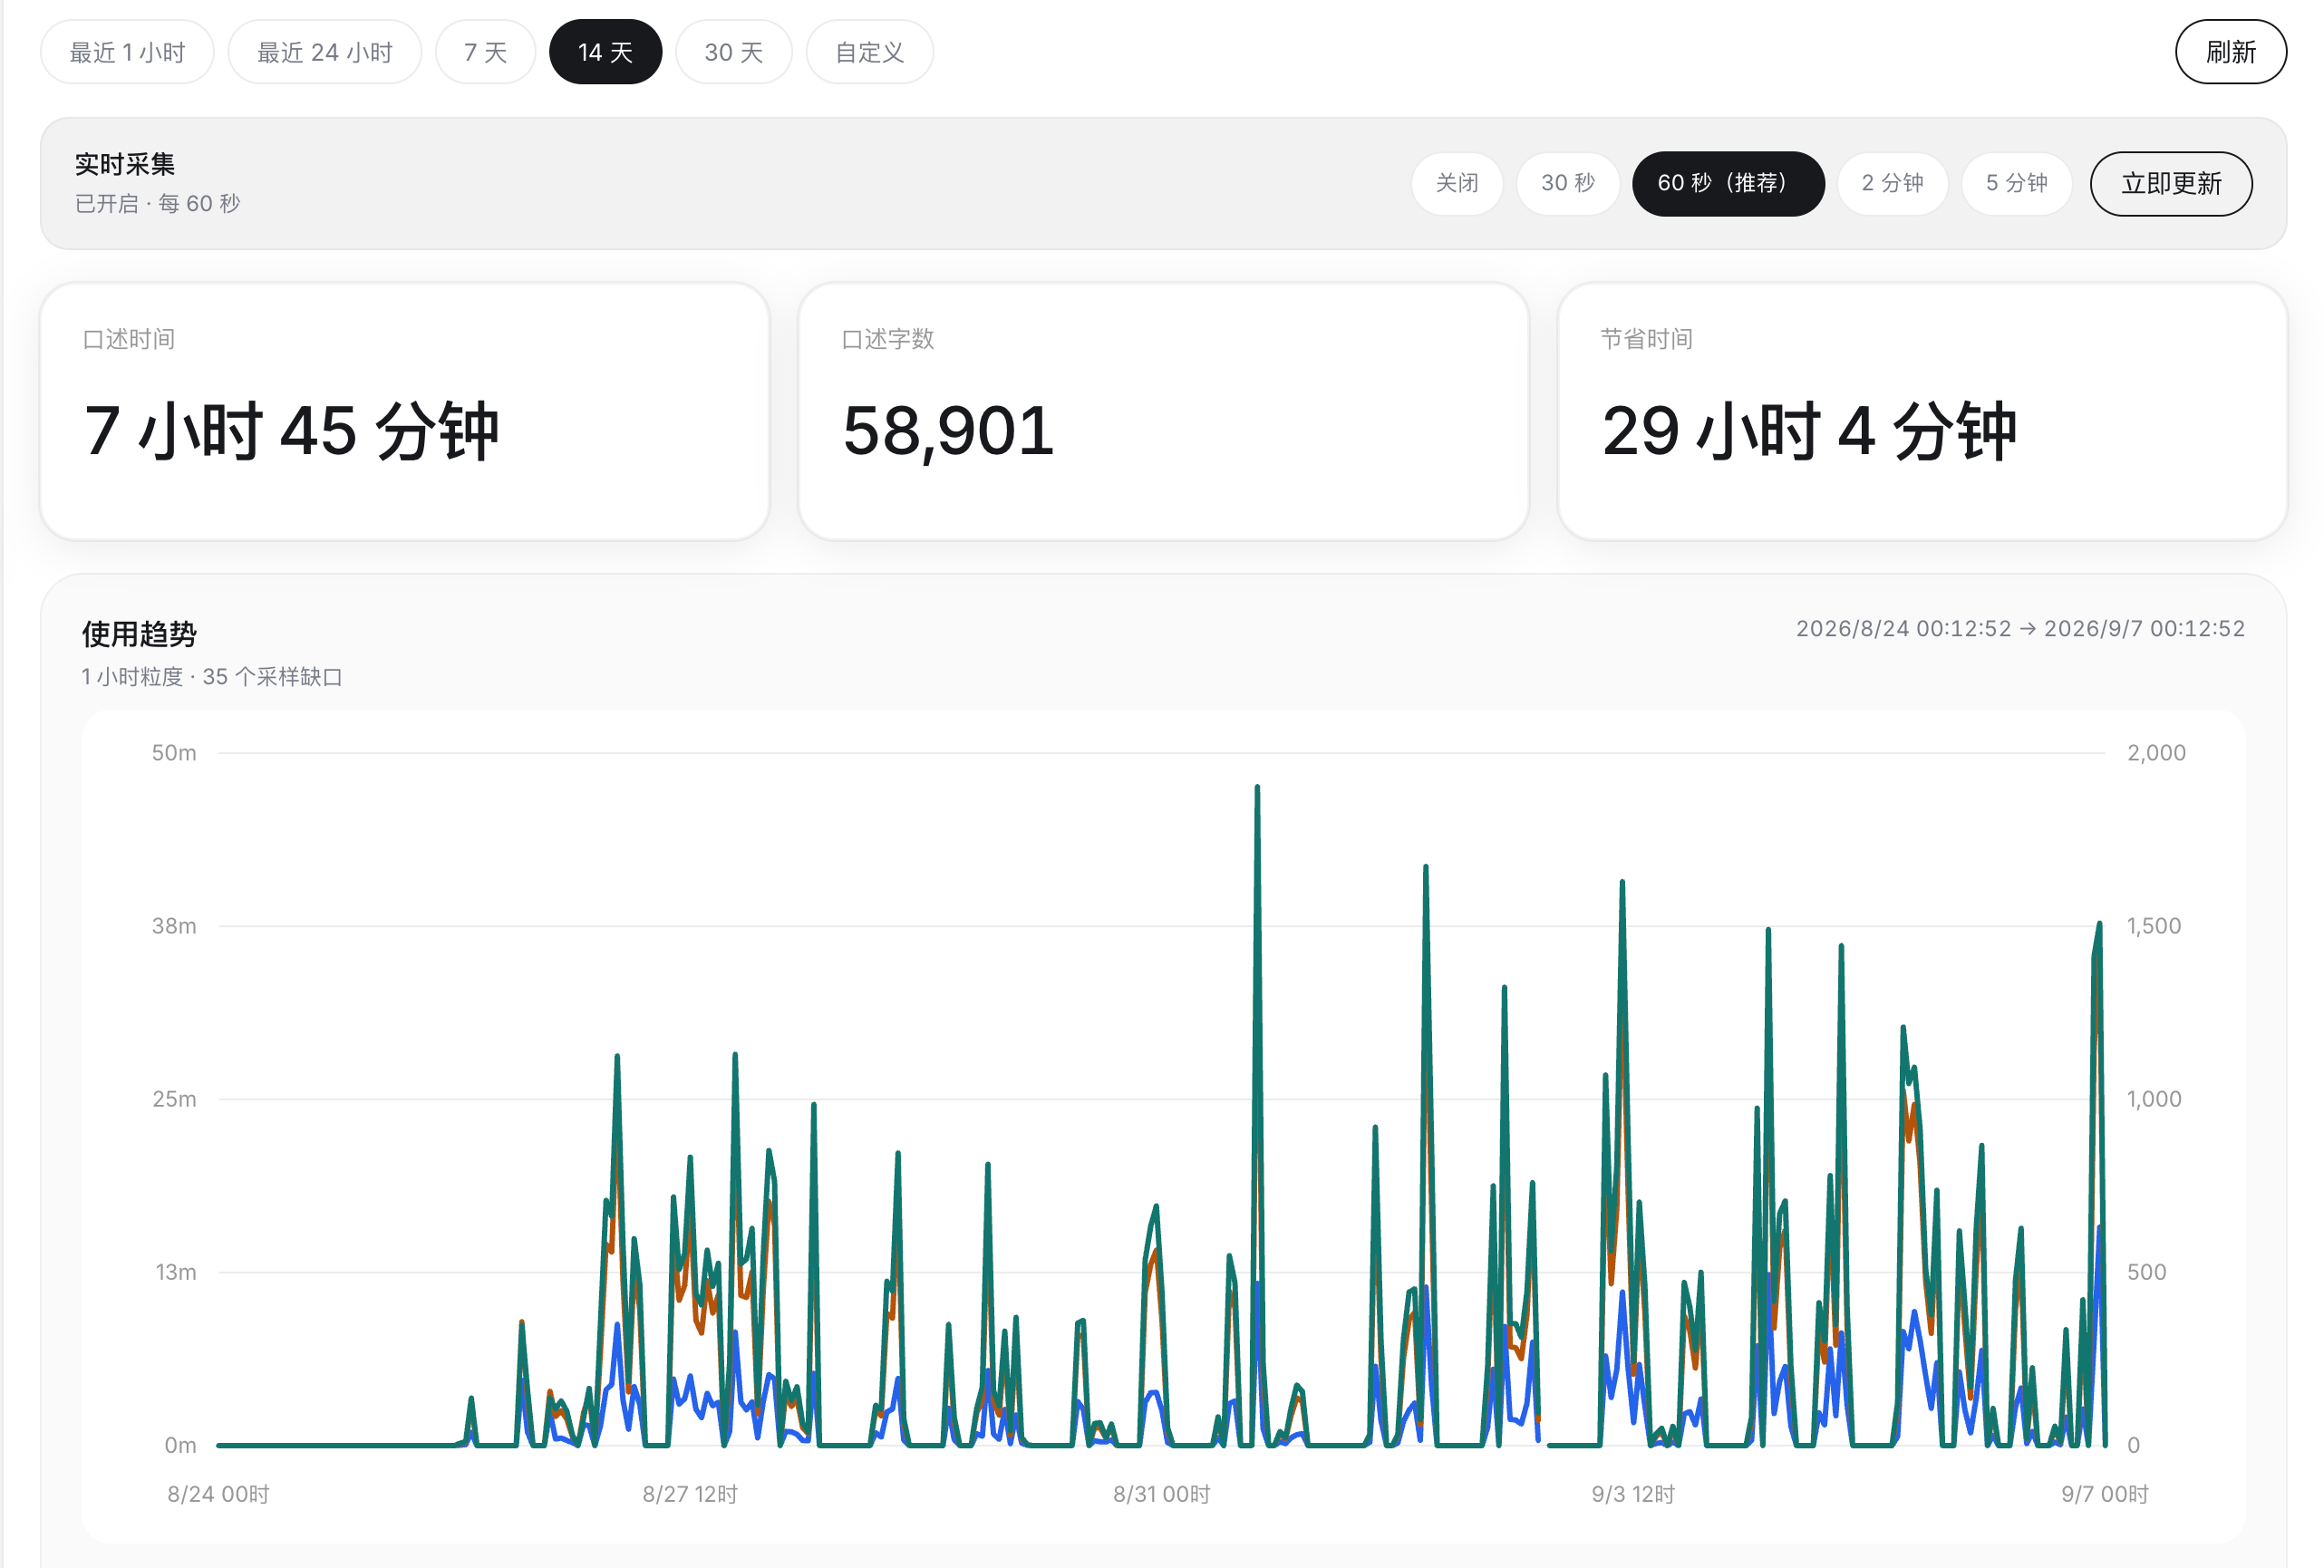Viewport: 2324px width, 1568px height.
Task: Switch to 最近 24 小时 range
Action: coord(325,52)
